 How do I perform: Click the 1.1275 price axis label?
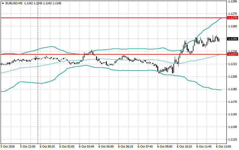coord(233,14)
